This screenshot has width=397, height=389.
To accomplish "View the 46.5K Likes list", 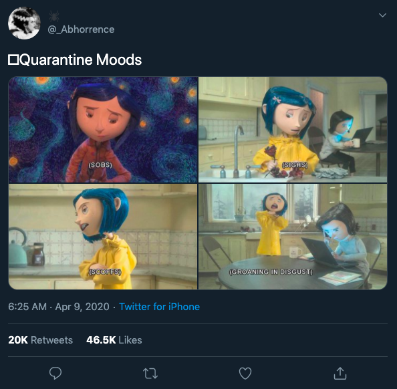I will click(114, 340).
